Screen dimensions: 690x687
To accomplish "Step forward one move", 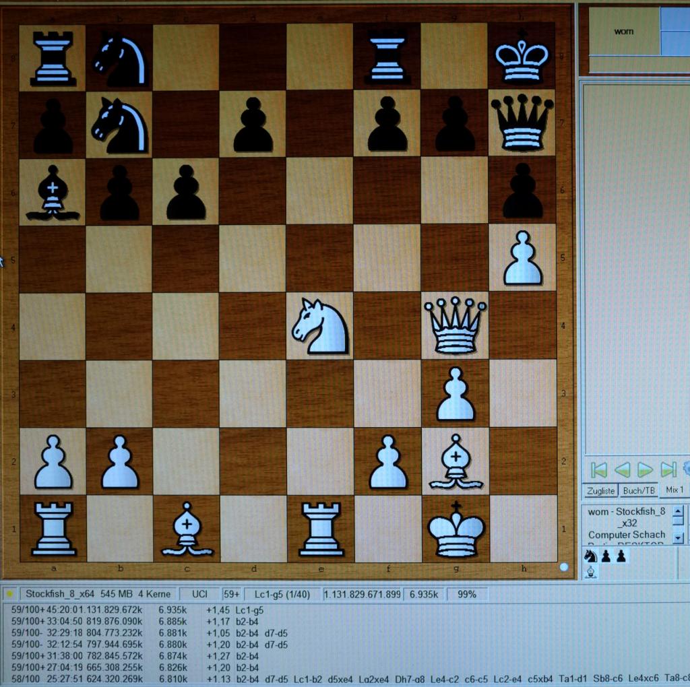I will coord(645,469).
